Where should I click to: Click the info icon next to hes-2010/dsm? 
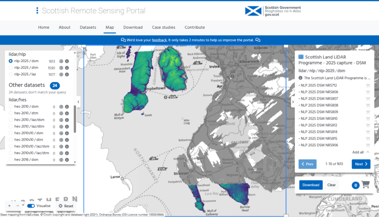67,106
